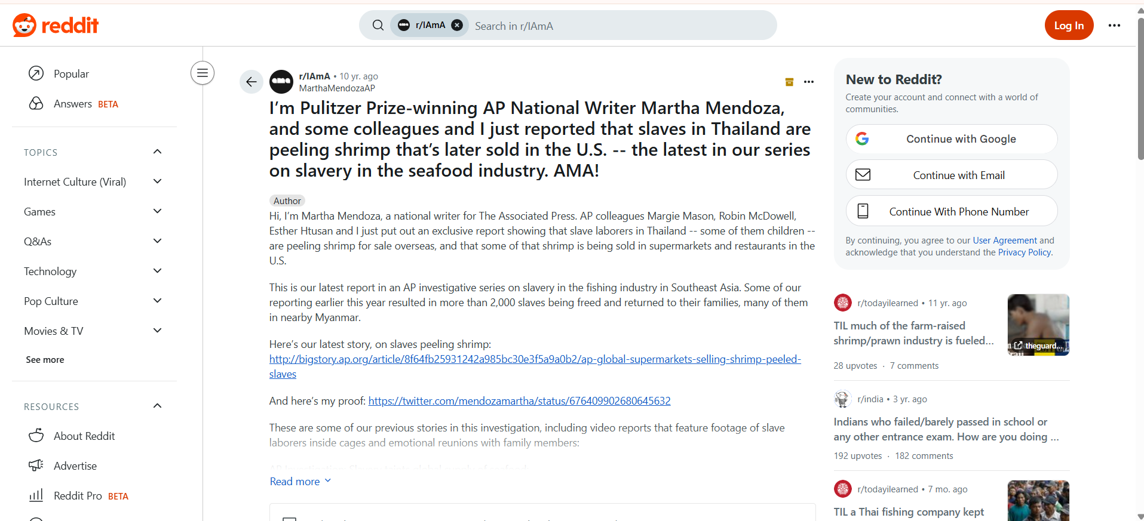Open the top-right more options menu
1144x521 pixels.
point(1114,25)
